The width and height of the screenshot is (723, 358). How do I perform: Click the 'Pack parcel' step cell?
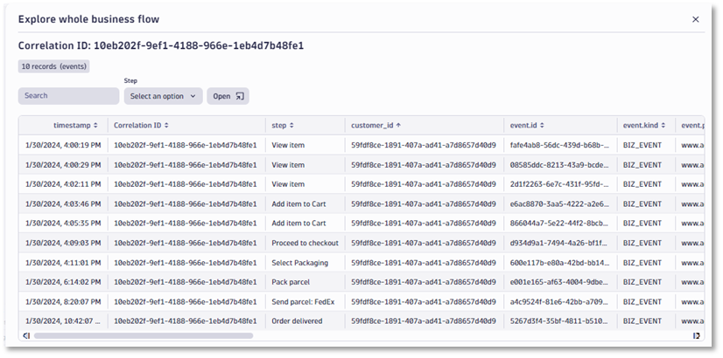291,281
